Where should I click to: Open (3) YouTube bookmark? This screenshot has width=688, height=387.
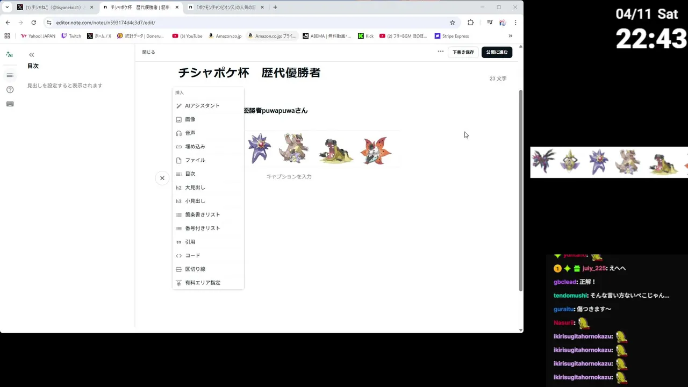pyautogui.click(x=187, y=36)
